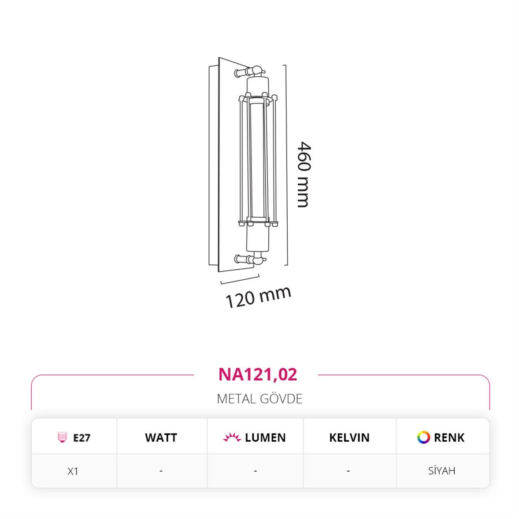Click the dash value under LUMEN

click(255, 471)
